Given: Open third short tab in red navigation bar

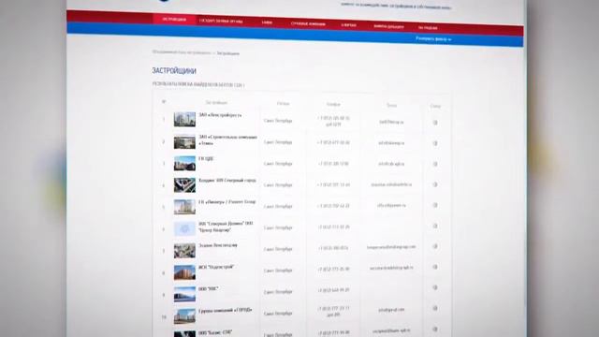Looking at the screenshot, I should pyautogui.click(x=267, y=22).
